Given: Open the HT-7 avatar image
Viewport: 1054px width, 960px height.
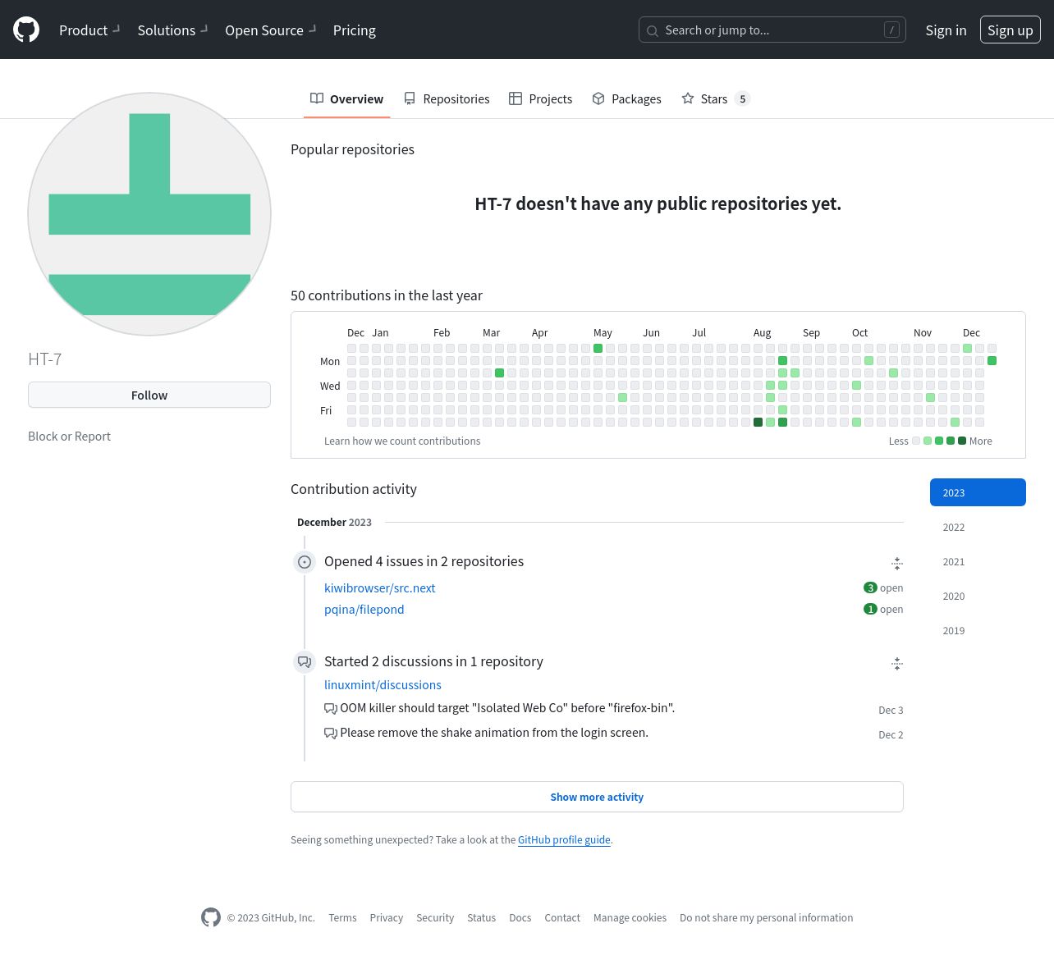Looking at the screenshot, I should pyautogui.click(x=149, y=214).
